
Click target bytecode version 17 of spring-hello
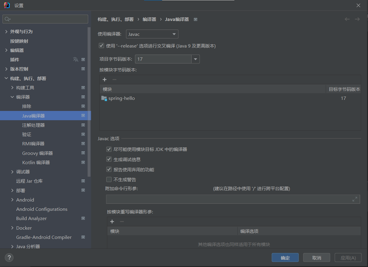[x=343, y=98]
